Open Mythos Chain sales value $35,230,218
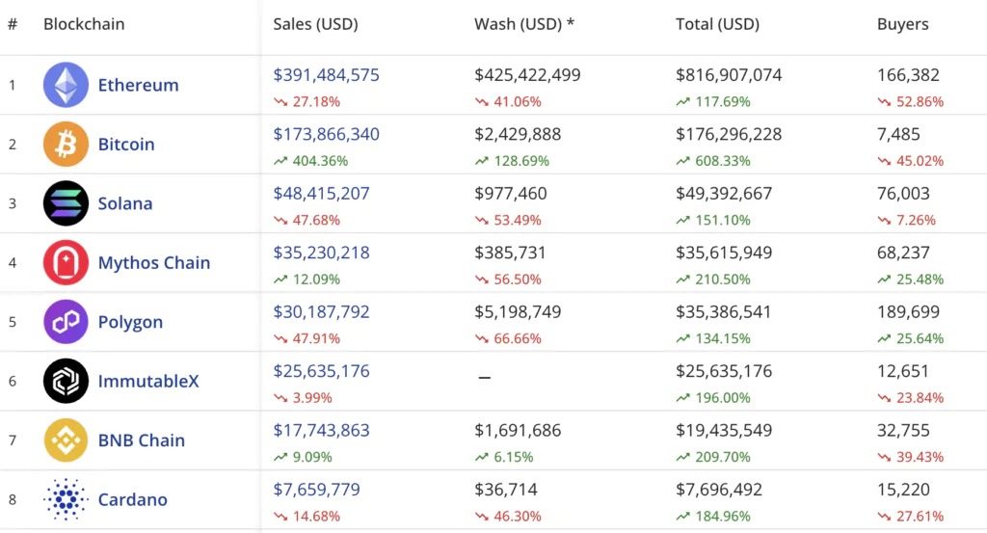The width and height of the screenshot is (987, 533). click(x=321, y=253)
